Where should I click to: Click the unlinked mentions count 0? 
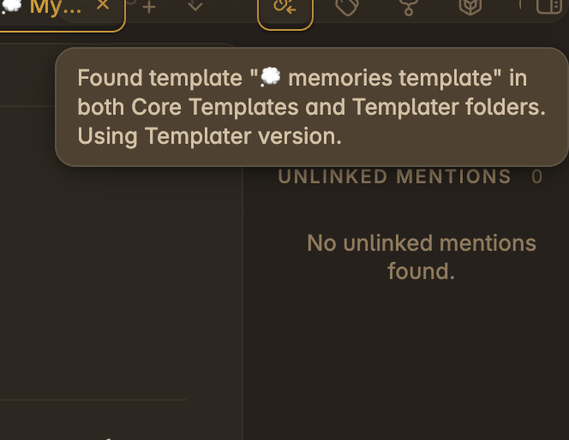pos(536,177)
